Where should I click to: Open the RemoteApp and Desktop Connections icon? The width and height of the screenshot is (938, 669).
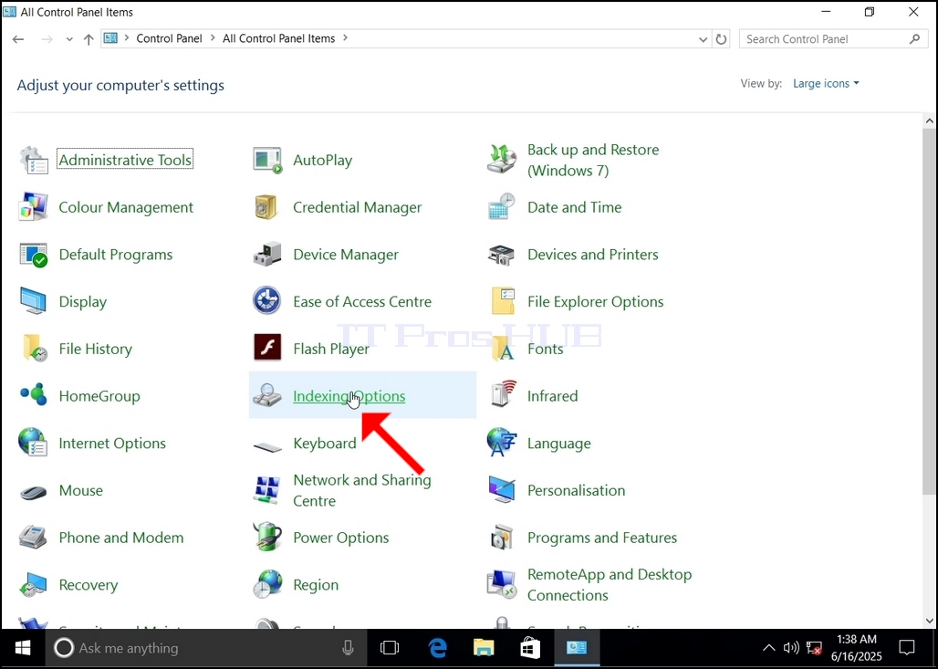(502, 585)
